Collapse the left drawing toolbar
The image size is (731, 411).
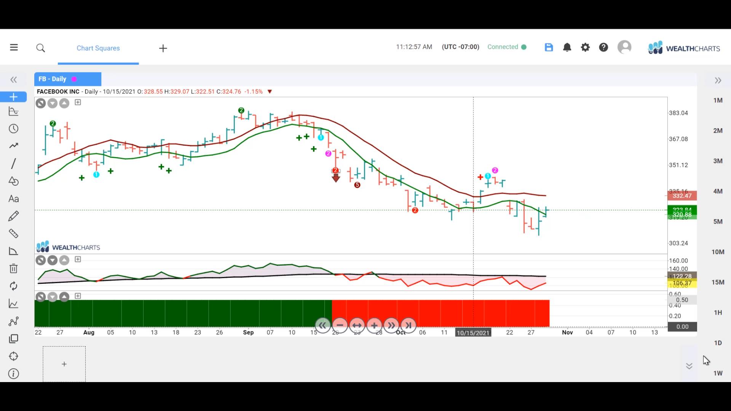pyautogui.click(x=14, y=80)
